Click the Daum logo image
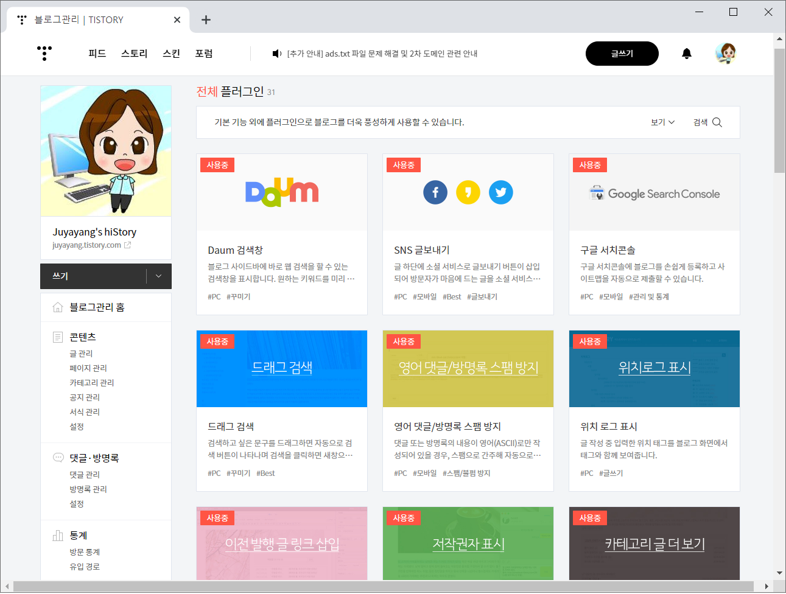Viewport: 786px width, 594px height. coord(282,192)
